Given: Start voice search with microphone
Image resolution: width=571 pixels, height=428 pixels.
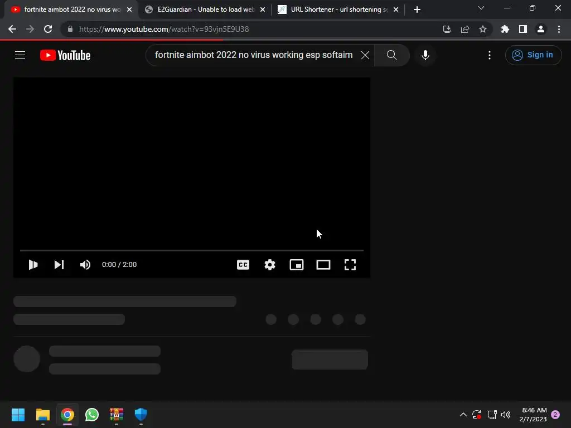Looking at the screenshot, I should [425, 55].
